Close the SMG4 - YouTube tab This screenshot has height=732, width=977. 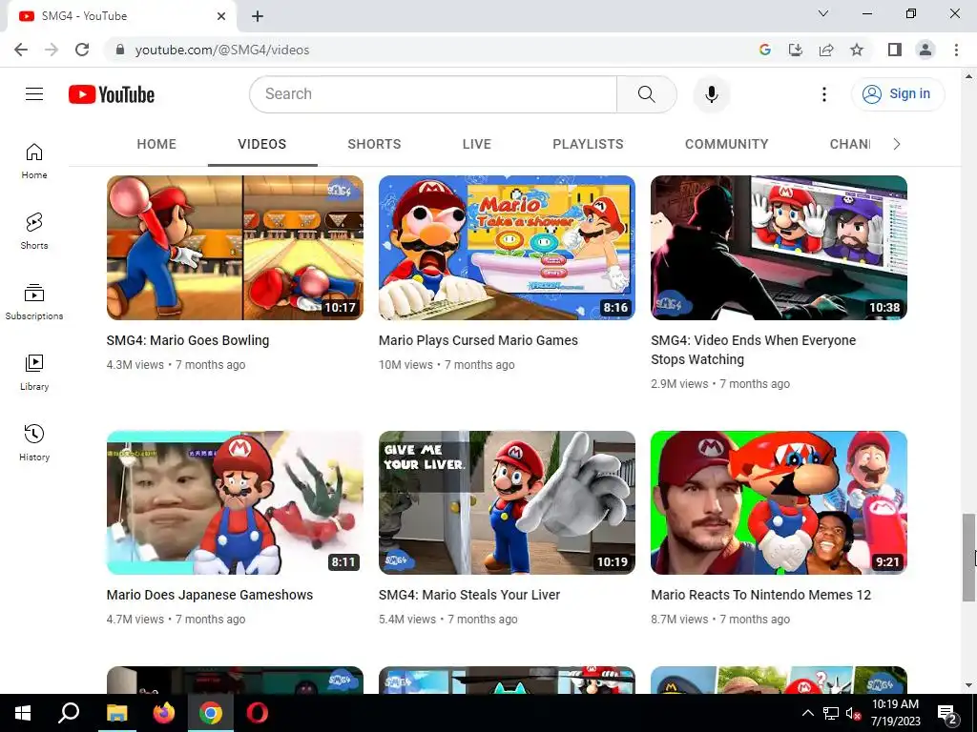click(221, 16)
